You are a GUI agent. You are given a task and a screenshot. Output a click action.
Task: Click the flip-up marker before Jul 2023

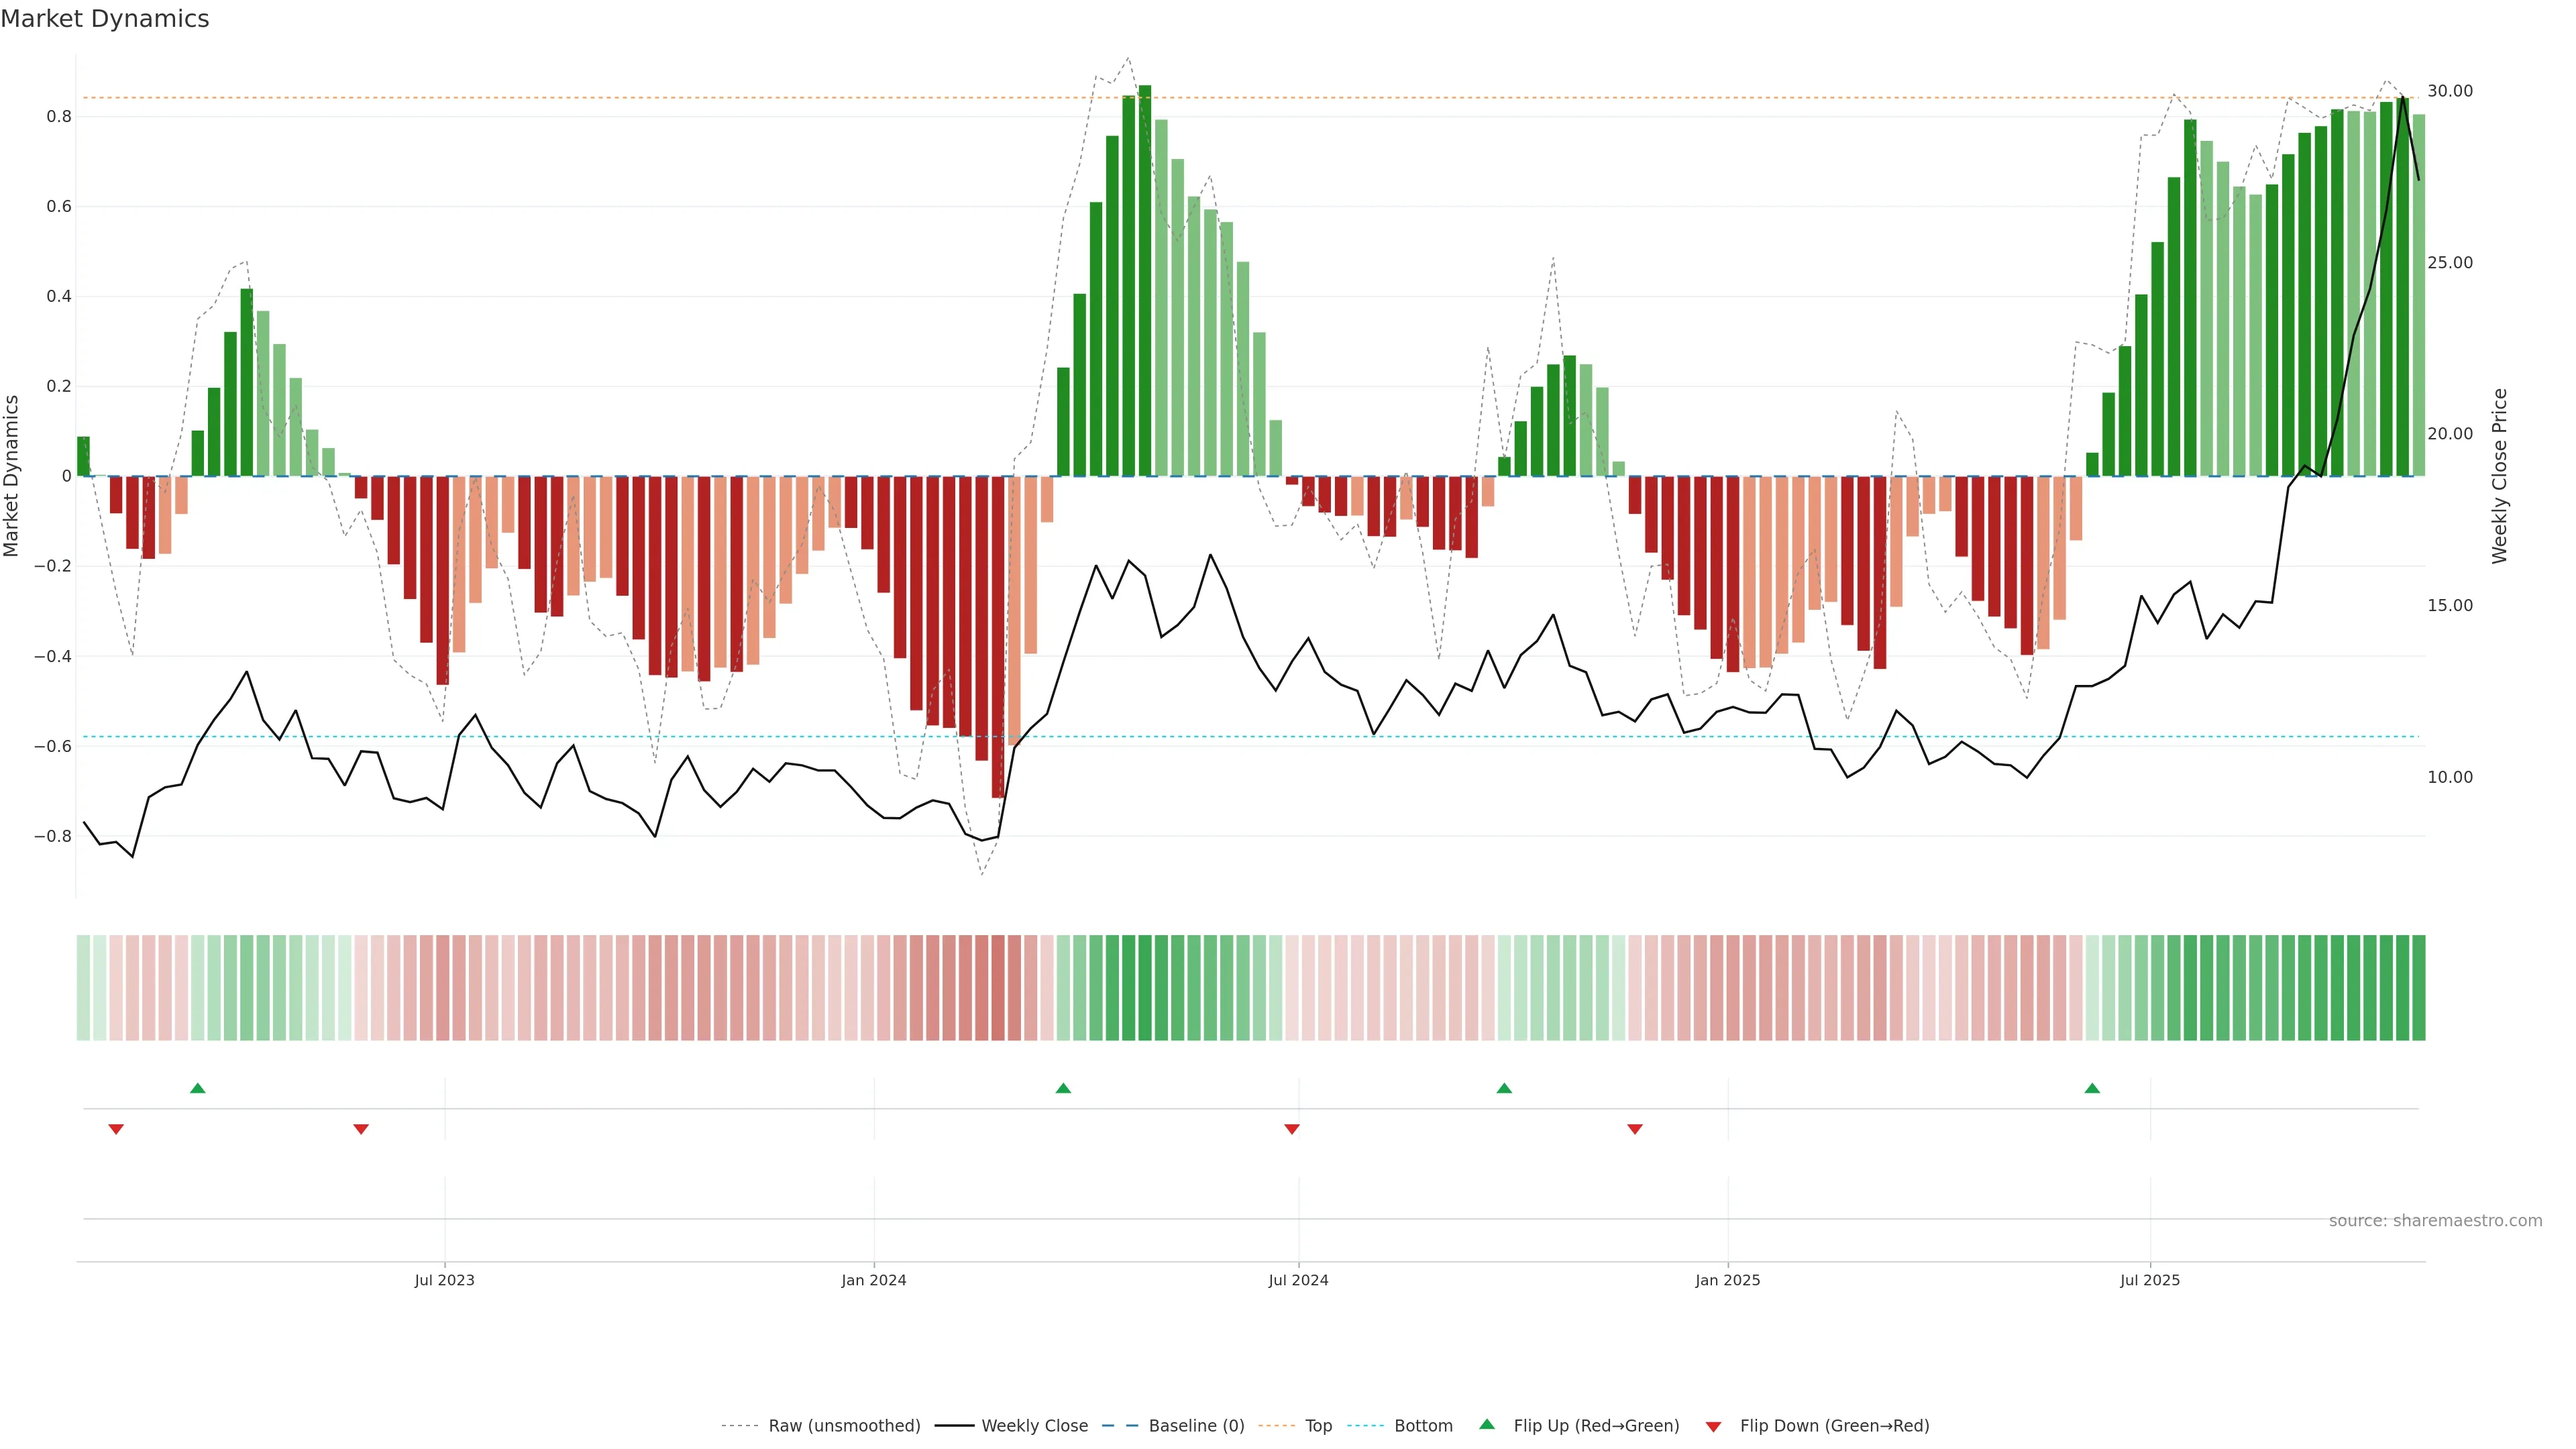(198, 1088)
